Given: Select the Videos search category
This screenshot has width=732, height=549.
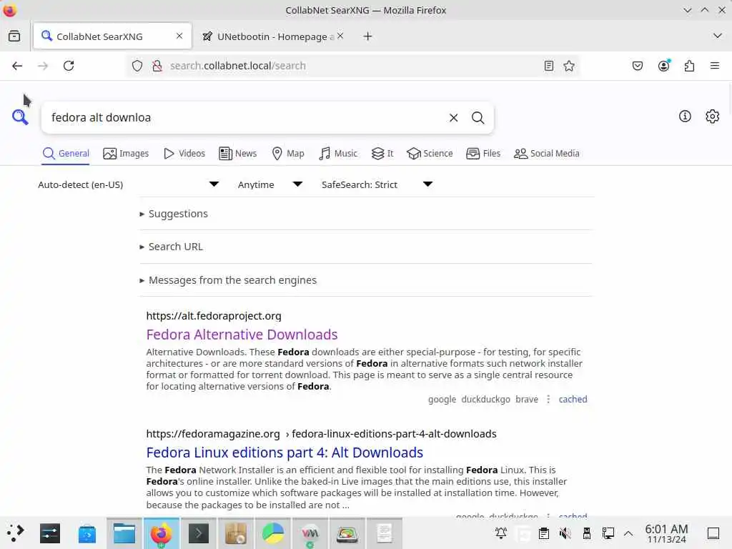Looking at the screenshot, I should (184, 154).
